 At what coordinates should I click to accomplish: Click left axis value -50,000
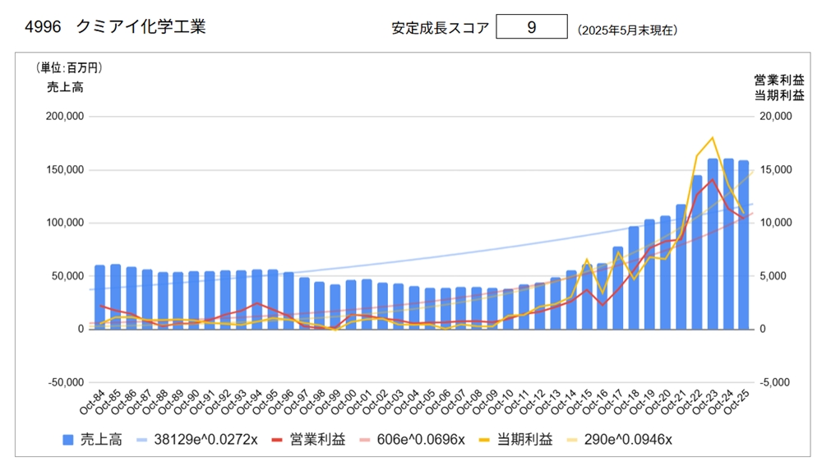pos(66,383)
